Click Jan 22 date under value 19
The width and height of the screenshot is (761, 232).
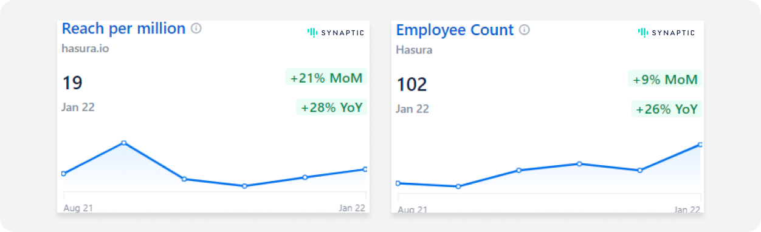pyautogui.click(x=78, y=107)
